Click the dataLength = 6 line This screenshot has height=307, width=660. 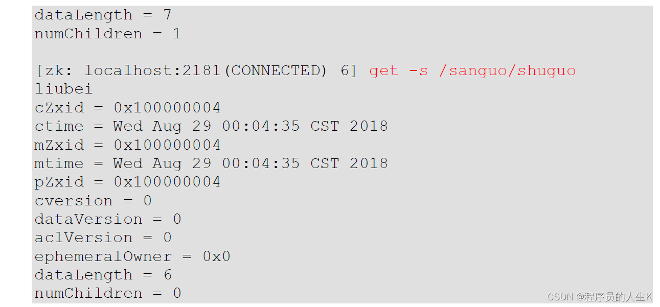(103, 275)
